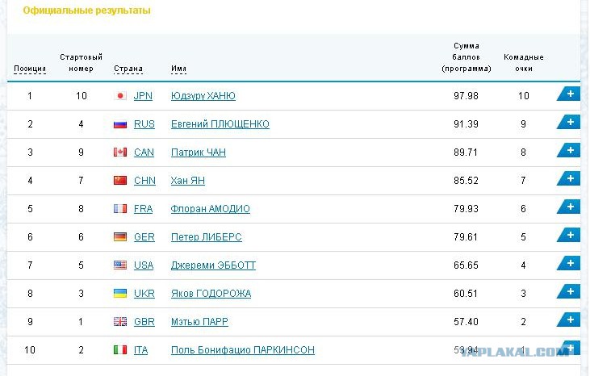590x376 pixels.
Task: Expand details for Евгений ПЛЮЩЕНКО's row
Action: click(x=568, y=122)
